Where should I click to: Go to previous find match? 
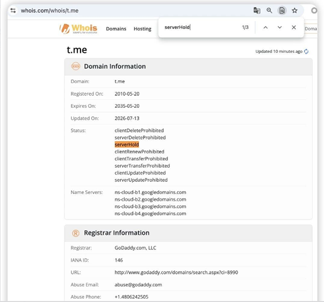(266, 28)
